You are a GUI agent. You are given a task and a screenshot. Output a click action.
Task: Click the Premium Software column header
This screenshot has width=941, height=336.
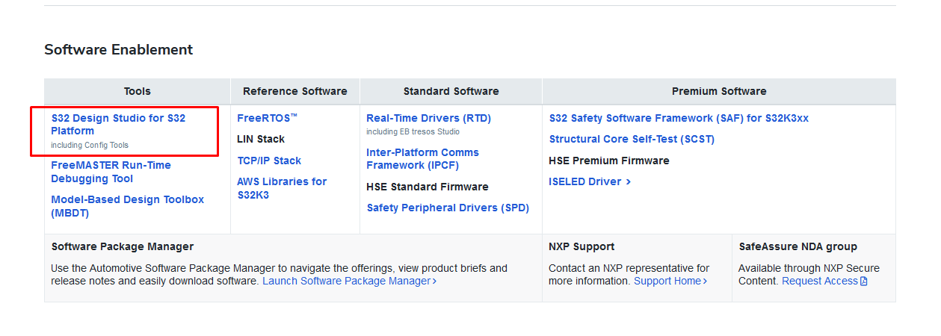tap(719, 91)
